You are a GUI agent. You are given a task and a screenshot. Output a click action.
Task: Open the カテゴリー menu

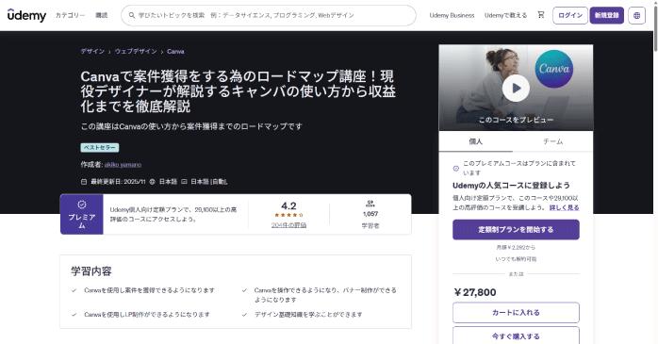tap(70, 15)
